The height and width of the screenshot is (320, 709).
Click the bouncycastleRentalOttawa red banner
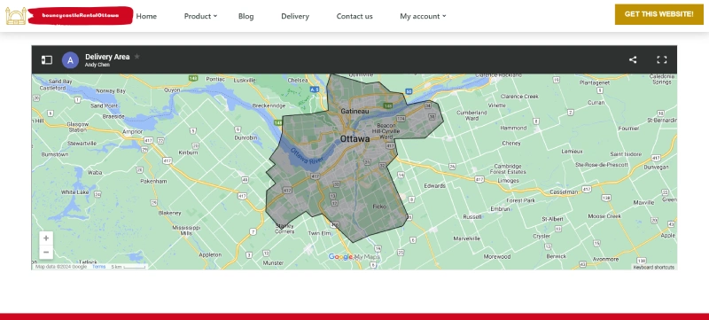pyautogui.click(x=80, y=15)
